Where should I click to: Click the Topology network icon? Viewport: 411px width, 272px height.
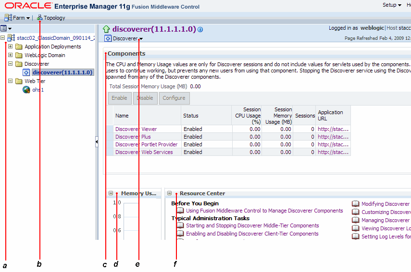tap(39, 18)
